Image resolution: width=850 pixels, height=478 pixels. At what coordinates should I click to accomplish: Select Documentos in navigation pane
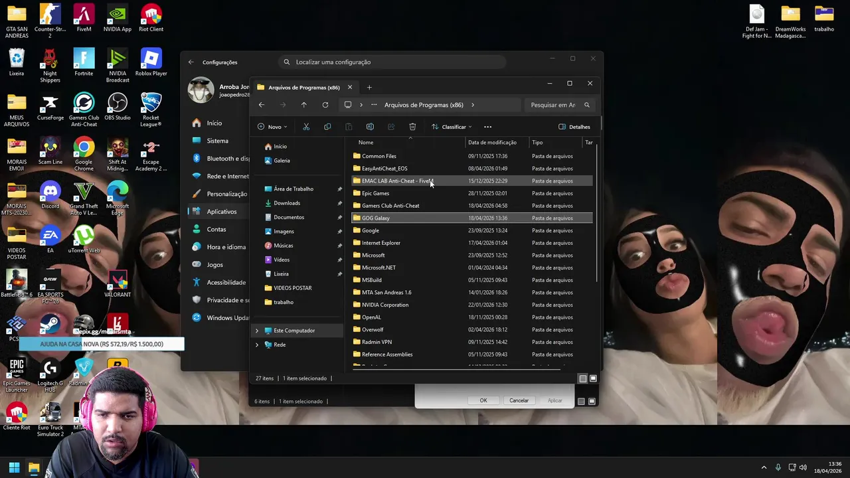(289, 217)
